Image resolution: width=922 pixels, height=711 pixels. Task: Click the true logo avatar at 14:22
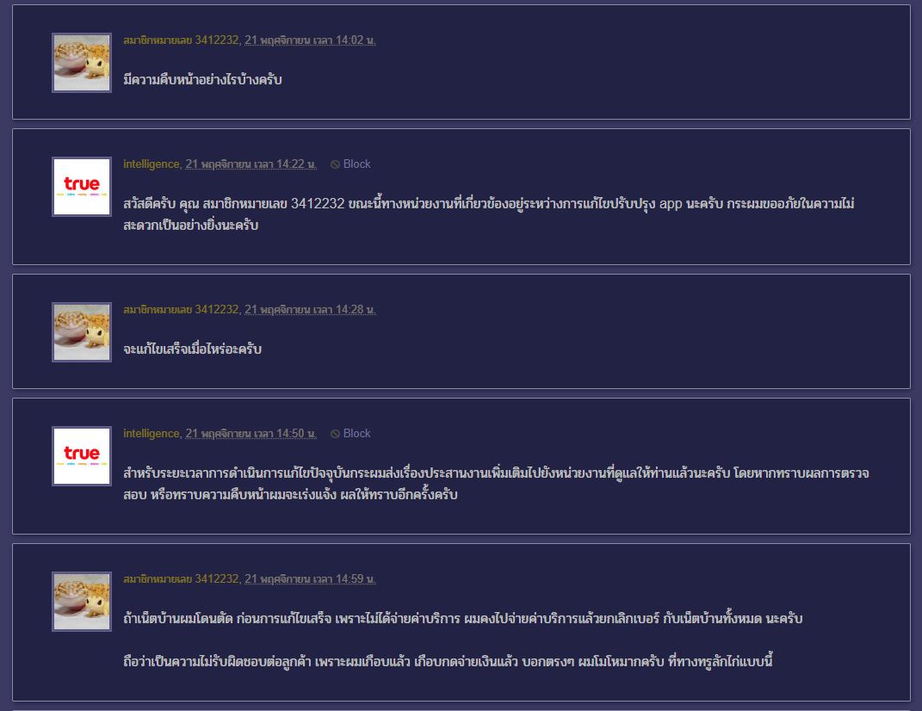[x=82, y=187]
